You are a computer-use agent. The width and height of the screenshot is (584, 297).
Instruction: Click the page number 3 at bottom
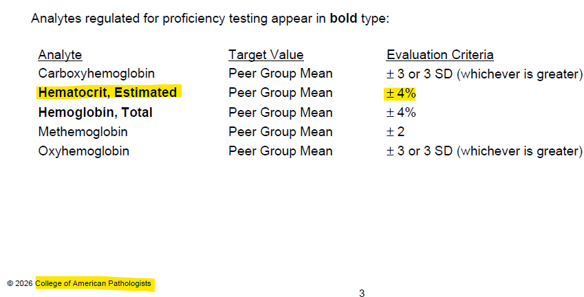pos(362,293)
